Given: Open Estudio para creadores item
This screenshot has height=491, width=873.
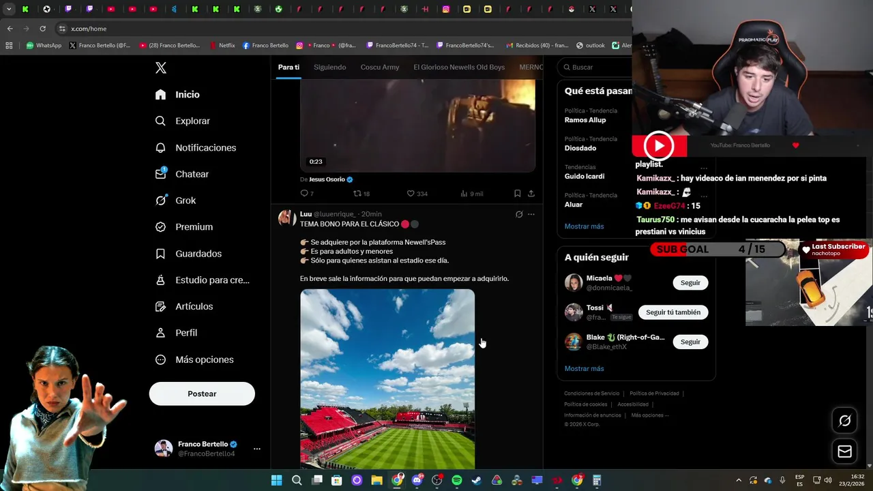Looking at the screenshot, I should (202, 280).
